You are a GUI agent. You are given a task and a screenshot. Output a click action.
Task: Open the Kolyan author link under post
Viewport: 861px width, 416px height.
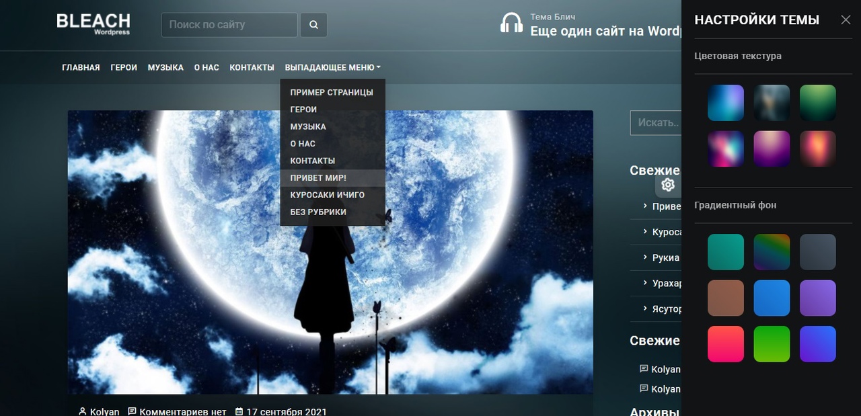point(104,411)
